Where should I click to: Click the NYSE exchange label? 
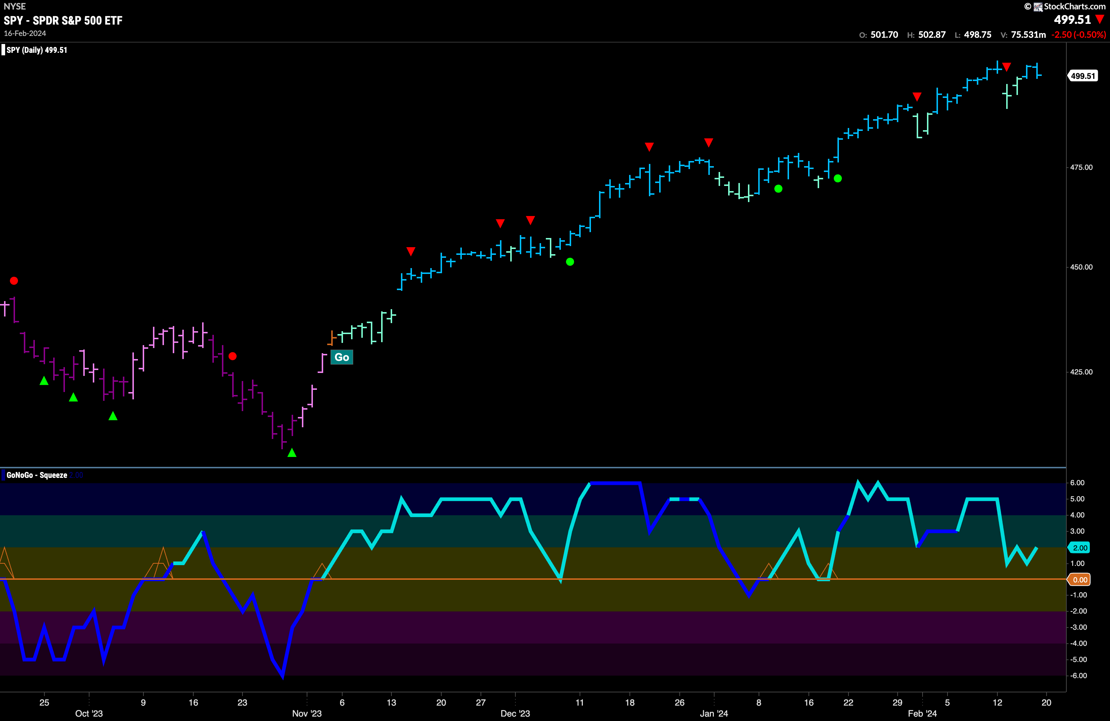(x=15, y=7)
